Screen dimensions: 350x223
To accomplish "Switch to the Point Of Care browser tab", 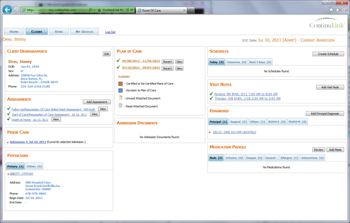I will coord(162,10).
